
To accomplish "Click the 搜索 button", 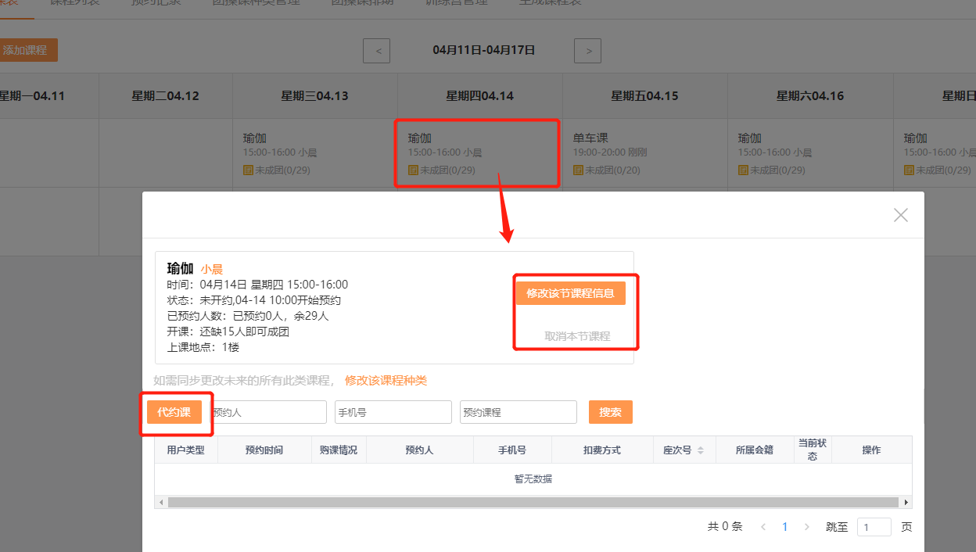I will (x=610, y=412).
